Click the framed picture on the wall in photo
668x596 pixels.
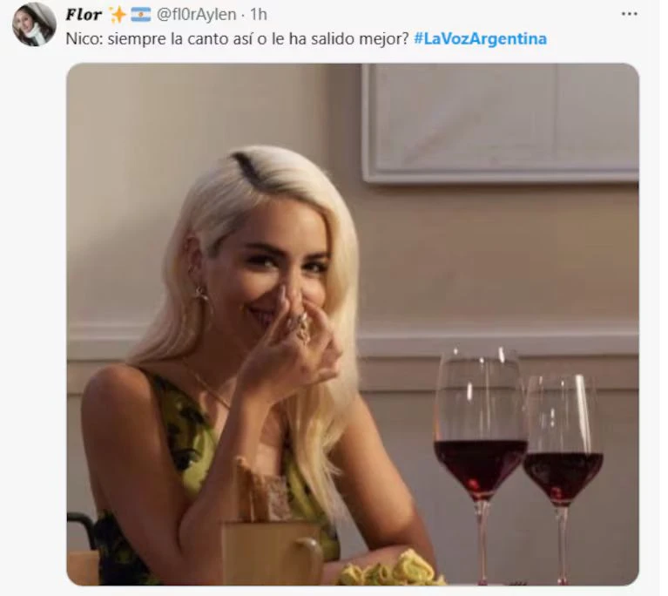coord(500,123)
